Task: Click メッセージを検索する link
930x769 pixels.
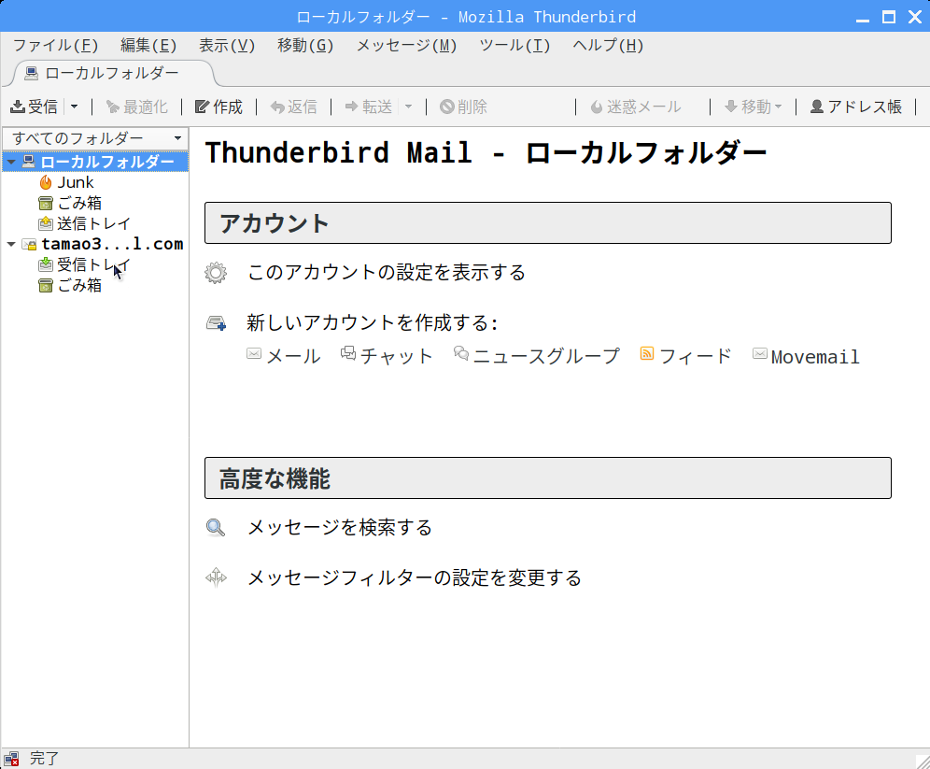Action: pyautogui.click(x=340, y=528)
